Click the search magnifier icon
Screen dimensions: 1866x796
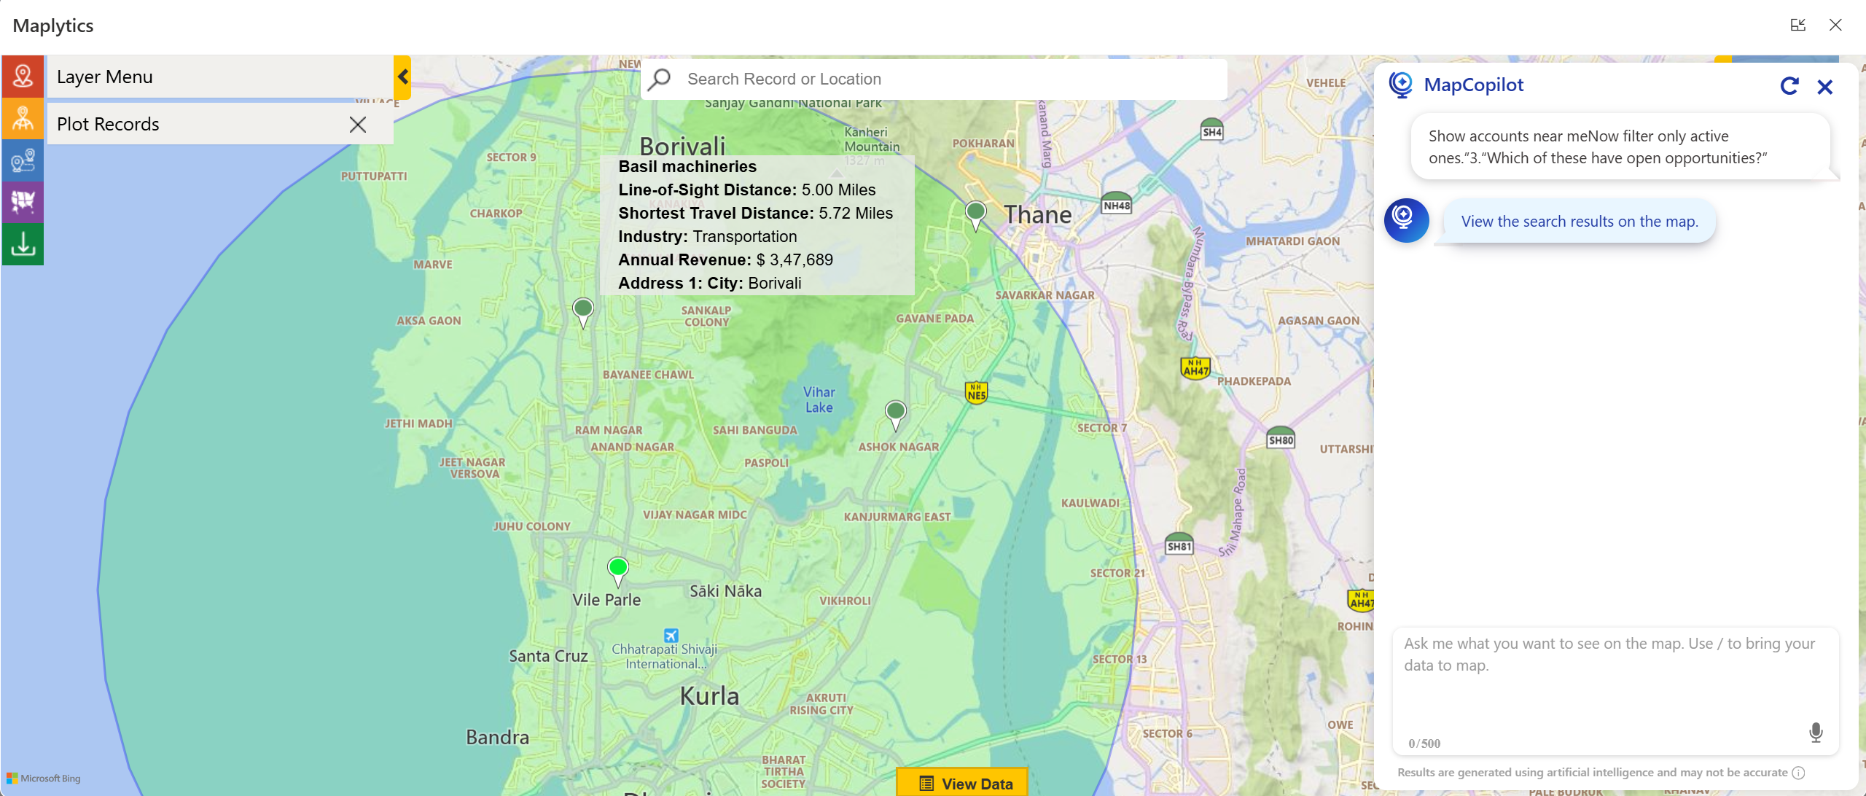pos(660,79)
